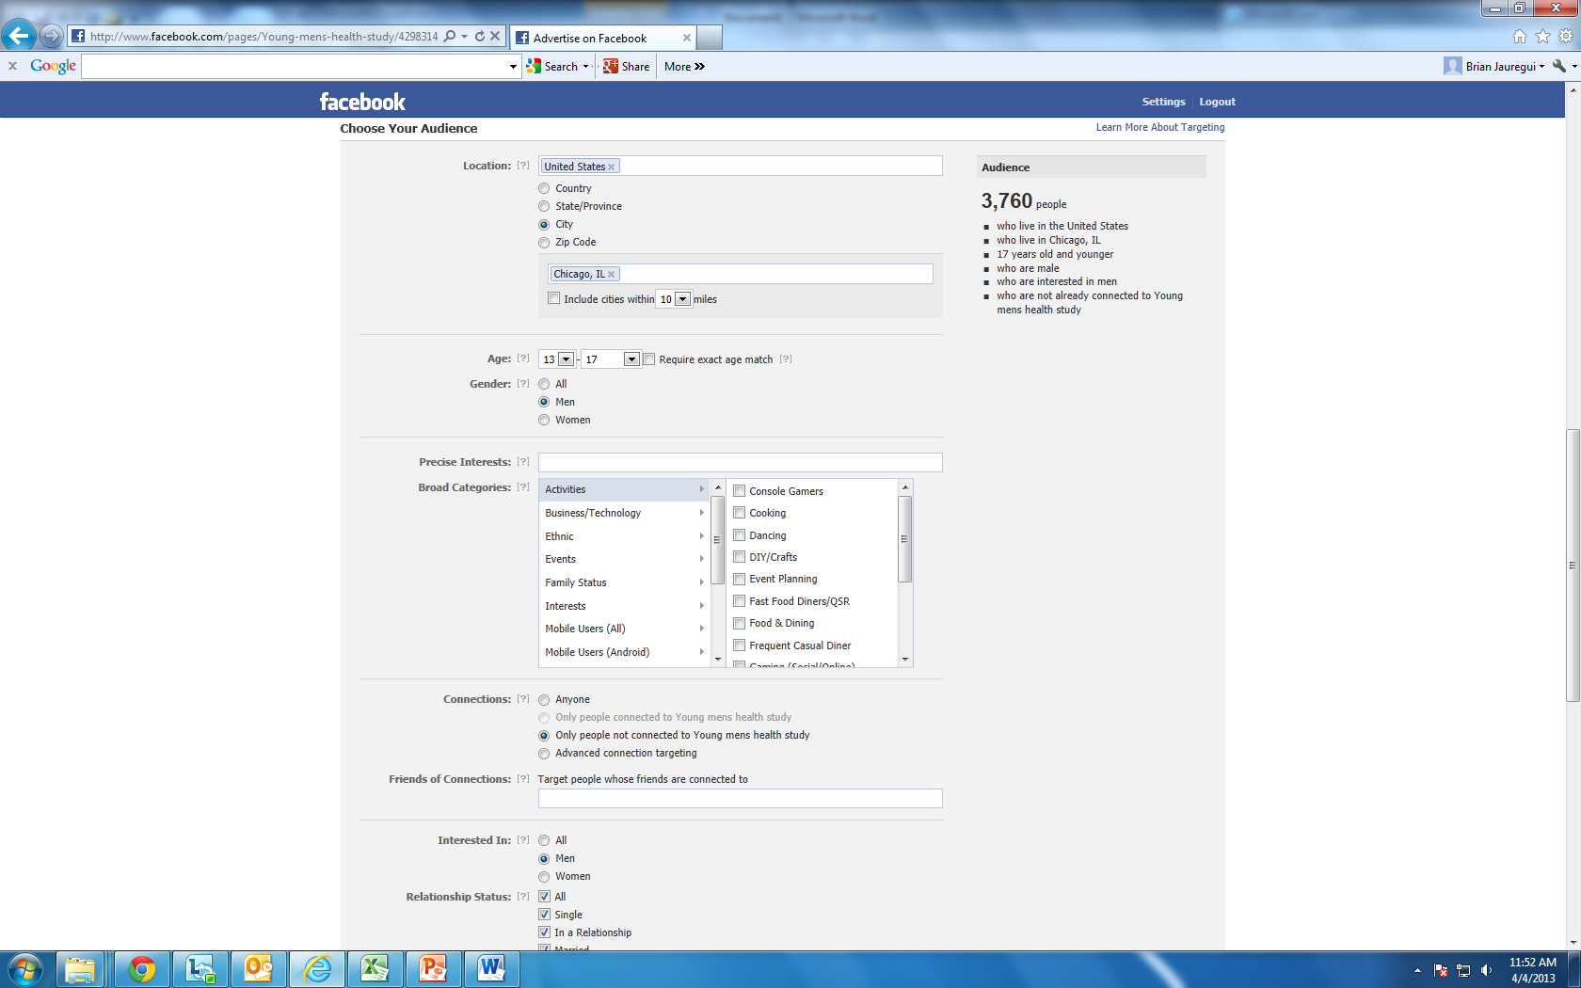The image size is (1581, 988).
Task: Check Require exact age match
Action: coord(649,359)
